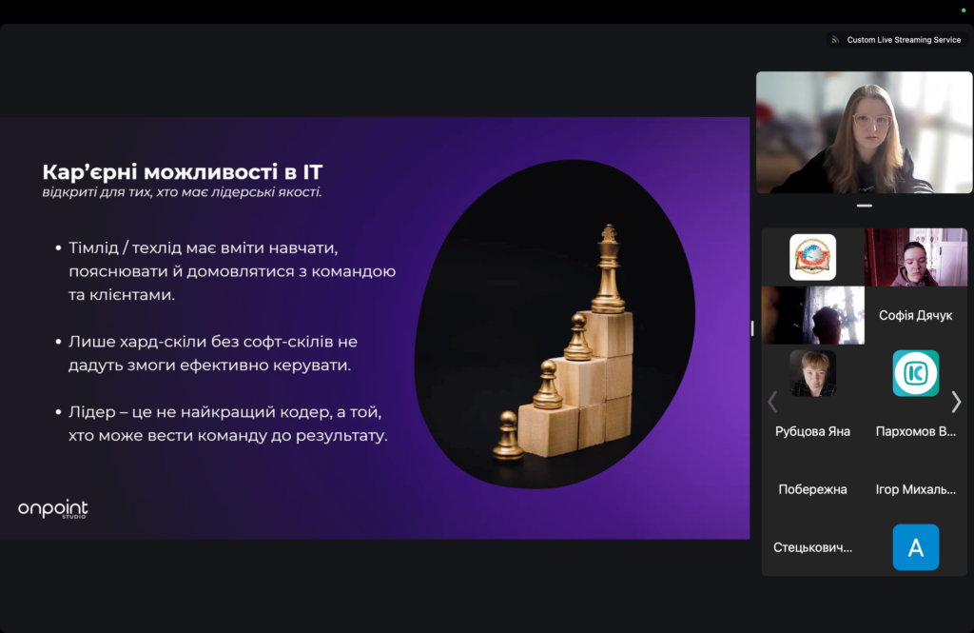Click the webcam tile of girl in pink hoodie
The height and width of the screenshot is (633, 974).
pyautogui.click(x=916, y=257)
